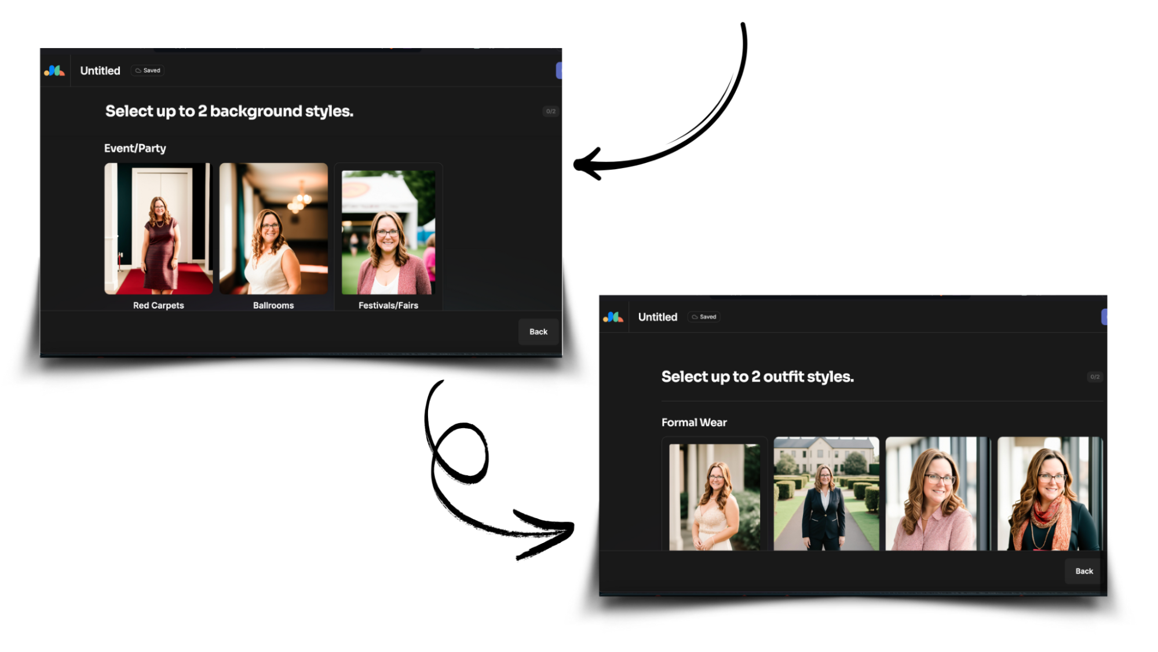The image size is (1158, 652).
Task: Click the Festivals/Fairs label text
Action: (388, 305)
